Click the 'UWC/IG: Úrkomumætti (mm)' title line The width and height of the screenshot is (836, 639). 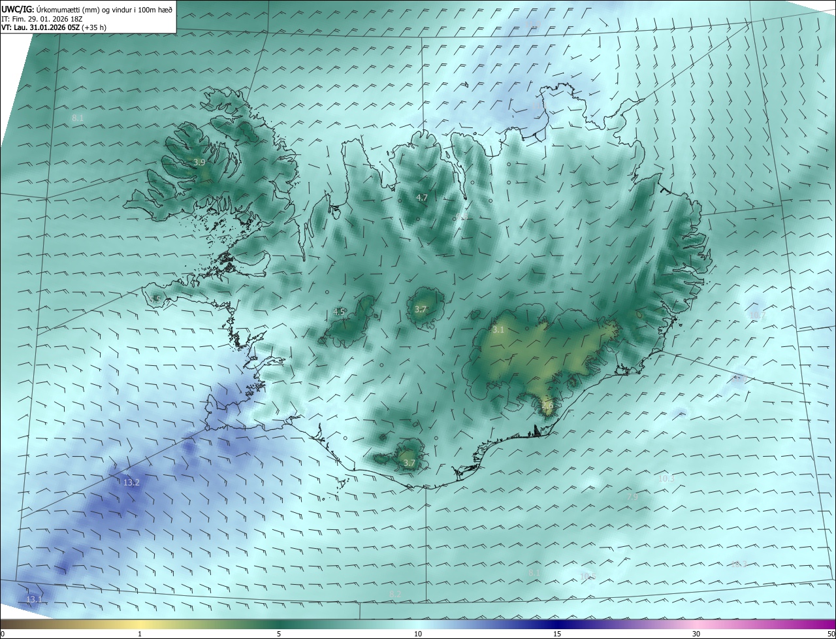[87, 8]
